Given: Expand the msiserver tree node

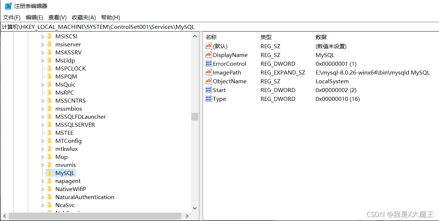Looking at the screenshot, I should [42, 45].
